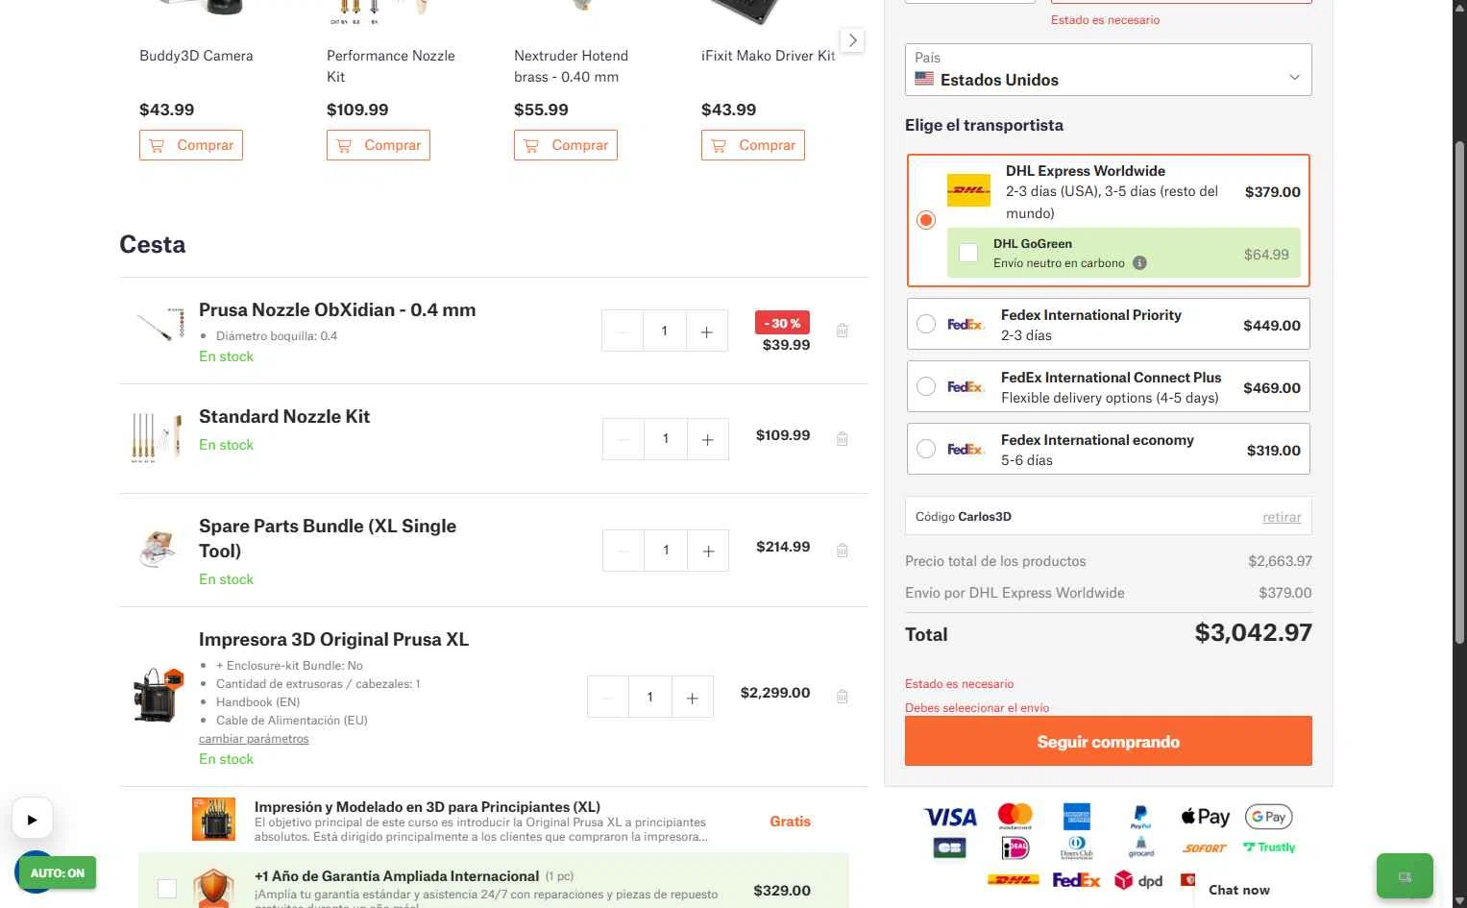Increase Spare Parts Bundle quantity

click(x=708, y=551)
